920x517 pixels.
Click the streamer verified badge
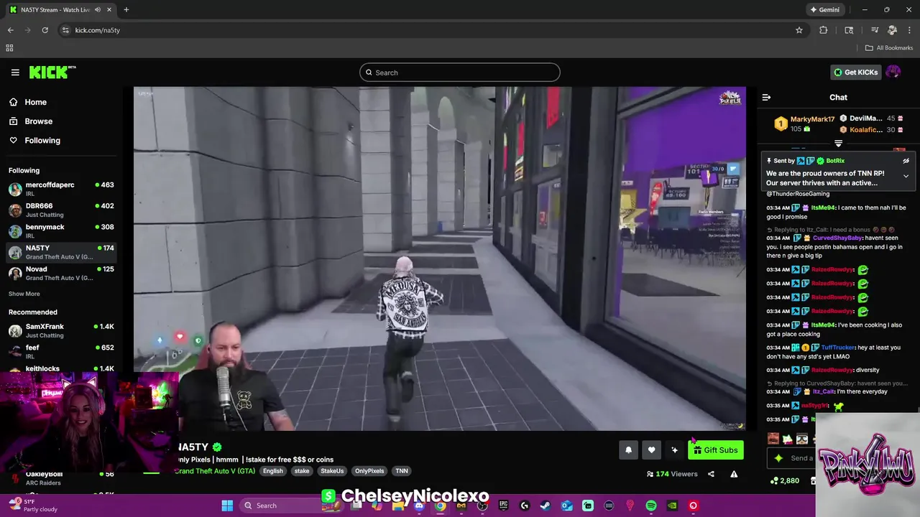(x=217, y=447)
